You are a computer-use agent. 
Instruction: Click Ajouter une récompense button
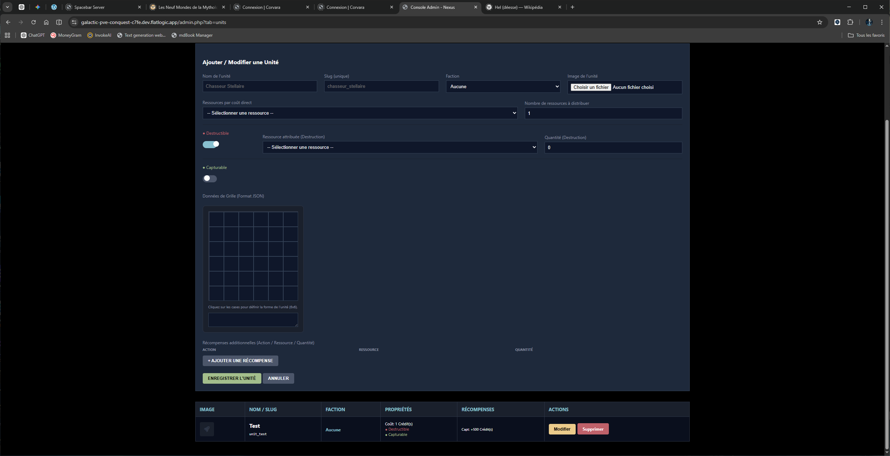pos(240,361)
